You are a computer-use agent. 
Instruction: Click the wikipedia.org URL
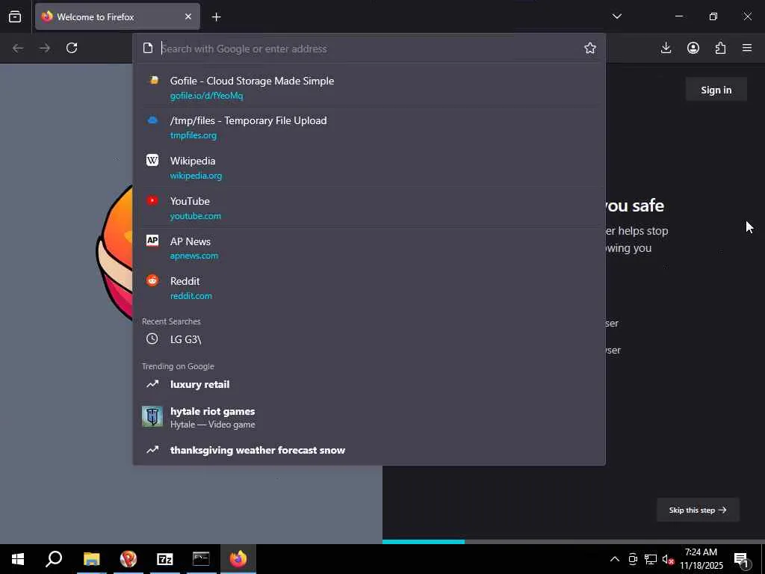(x=196, y=176)
